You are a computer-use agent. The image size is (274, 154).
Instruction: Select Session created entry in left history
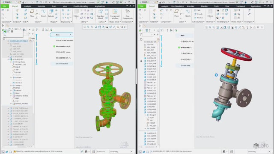pos(62,64)
